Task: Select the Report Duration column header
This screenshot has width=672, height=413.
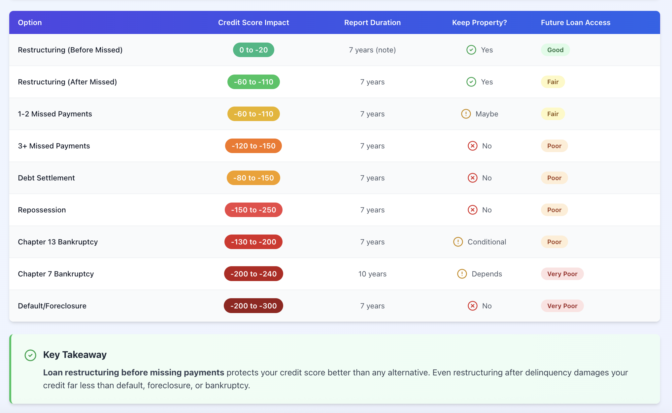Action: coord(372,22)
